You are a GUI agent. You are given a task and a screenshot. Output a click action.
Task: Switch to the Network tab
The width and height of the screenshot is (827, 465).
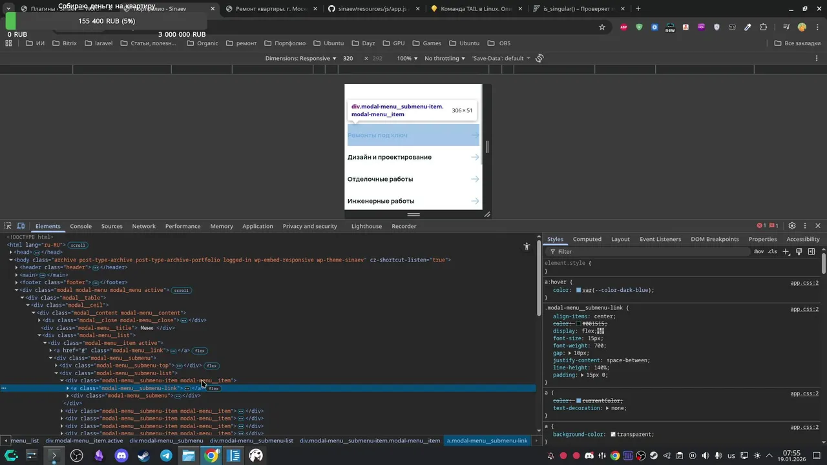point(143,226)
